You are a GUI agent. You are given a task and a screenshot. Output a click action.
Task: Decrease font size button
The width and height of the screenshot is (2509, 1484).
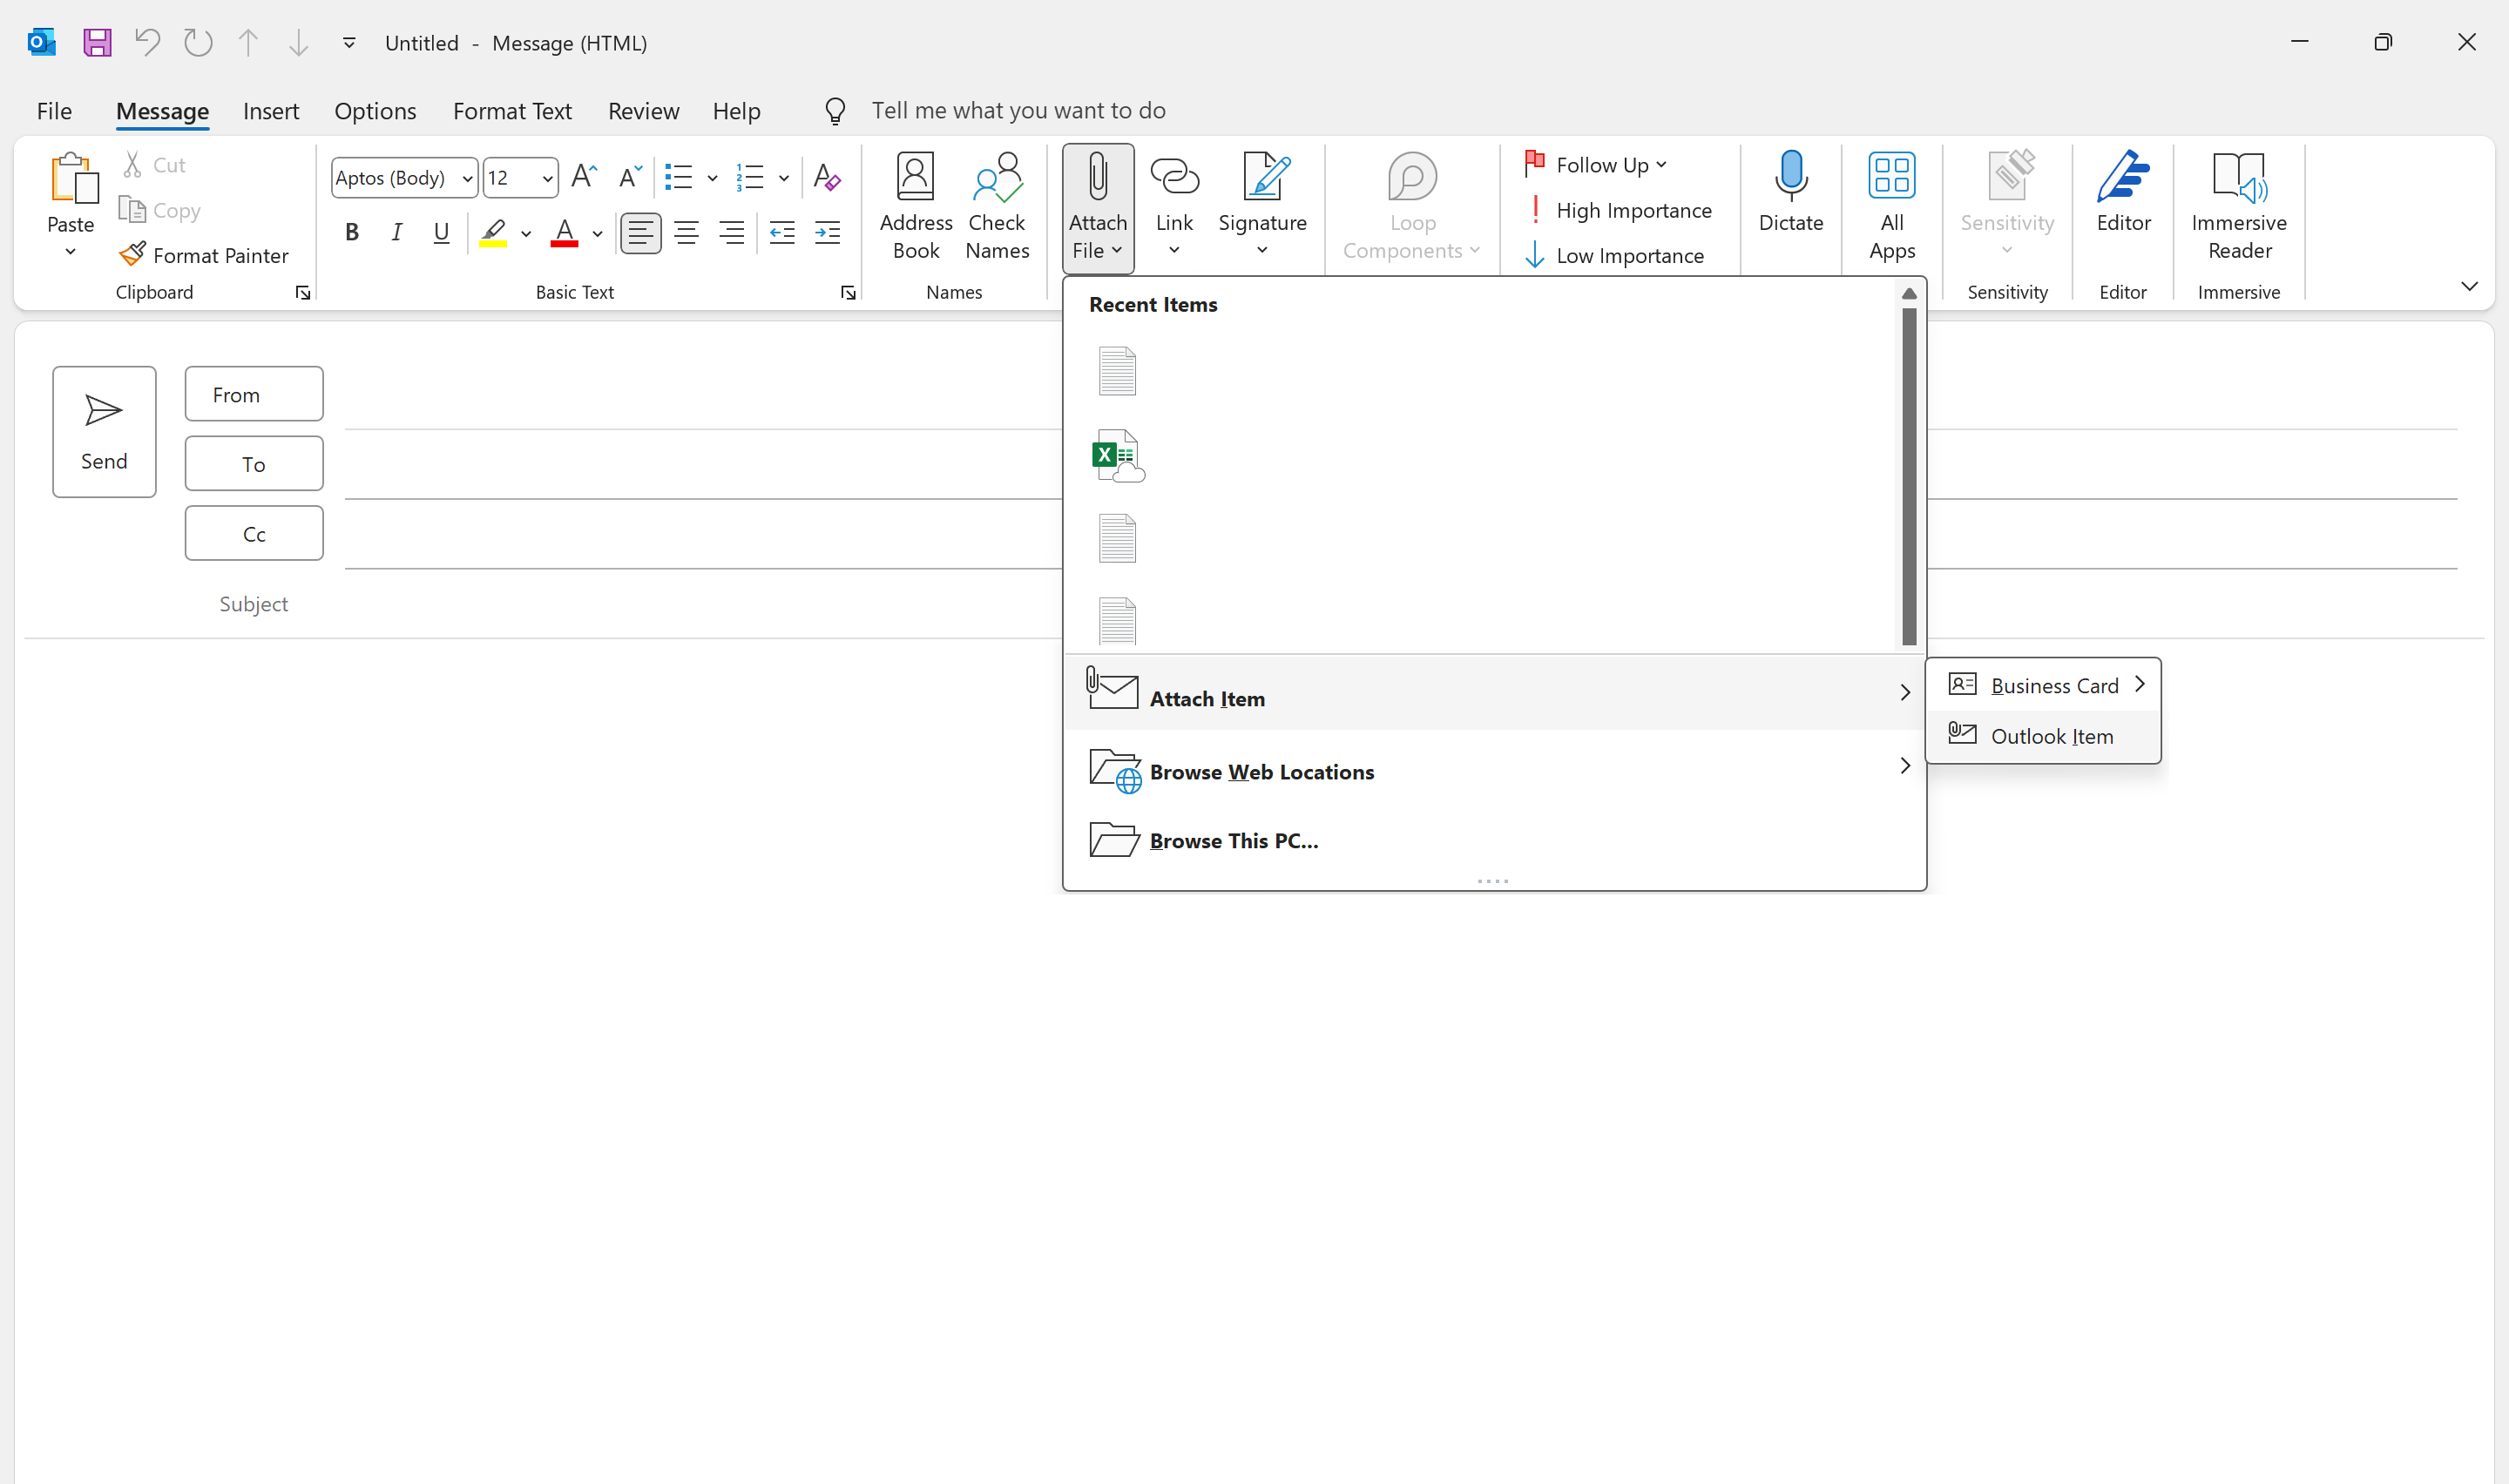pyautogui.click(x=630, y=177)
